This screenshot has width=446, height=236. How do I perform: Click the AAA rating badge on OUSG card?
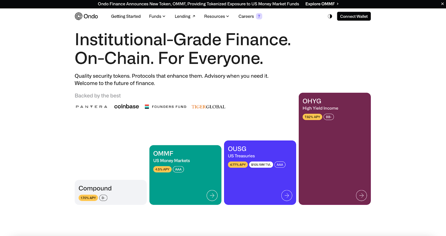tap(280, 165)
